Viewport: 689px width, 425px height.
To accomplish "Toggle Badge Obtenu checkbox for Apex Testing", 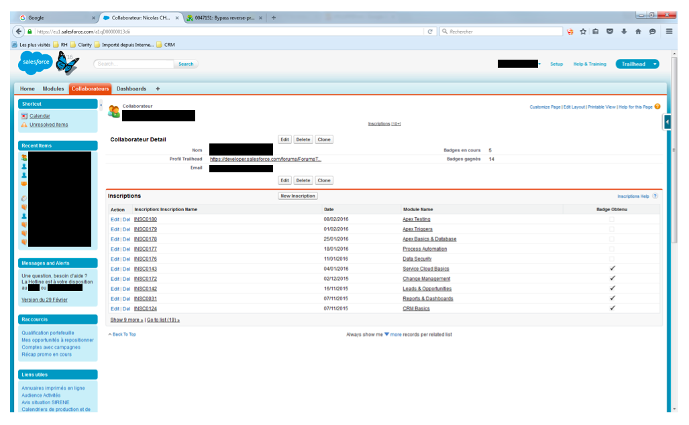I will point(611,219).
